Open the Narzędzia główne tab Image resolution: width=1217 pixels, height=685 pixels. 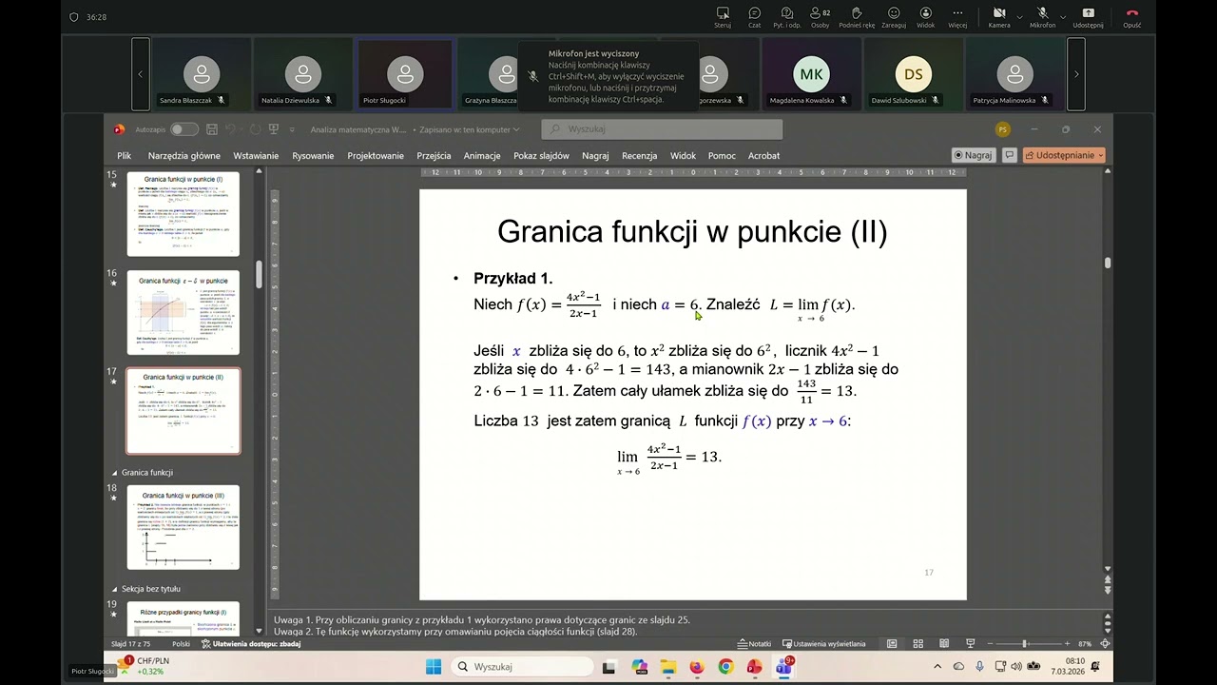coord(184,155)
